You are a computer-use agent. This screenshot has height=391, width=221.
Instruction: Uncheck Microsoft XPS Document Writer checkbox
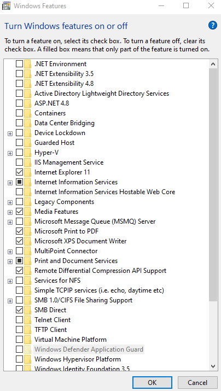(x=20, y=241)
